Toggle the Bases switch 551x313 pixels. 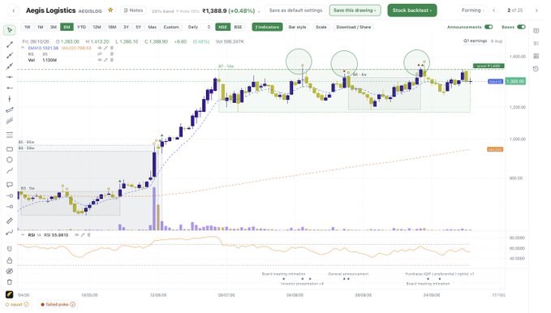521,27
